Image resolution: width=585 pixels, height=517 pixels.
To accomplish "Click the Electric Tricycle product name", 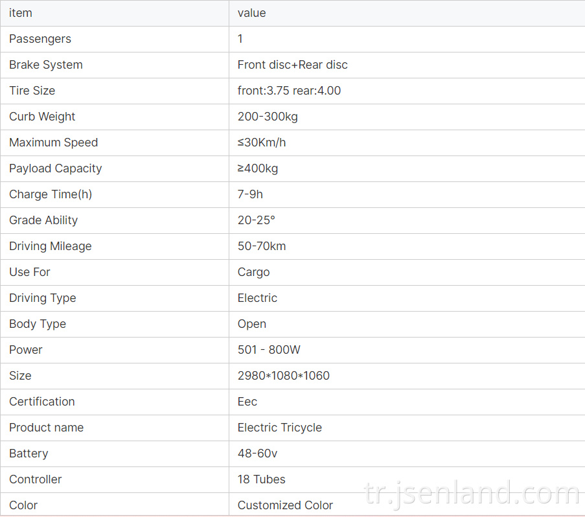I will click(279, 428).
